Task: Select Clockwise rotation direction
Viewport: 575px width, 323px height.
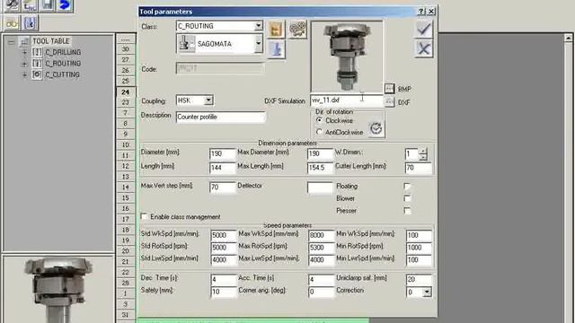Action: click(319, 120)
